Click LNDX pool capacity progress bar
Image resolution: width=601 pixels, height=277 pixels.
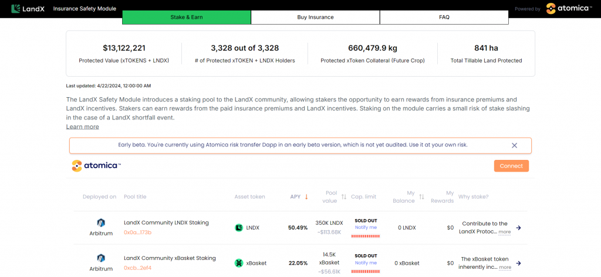[366, 236]
